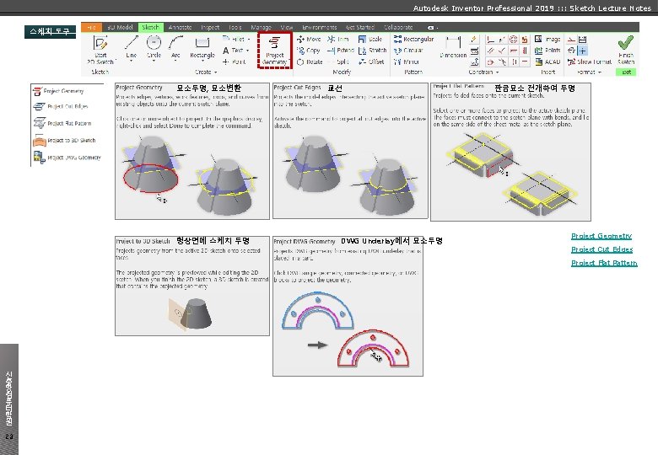Open the Project Geometry hyperlink
This screenshot has width=658, height=455.
coord(601,236)
